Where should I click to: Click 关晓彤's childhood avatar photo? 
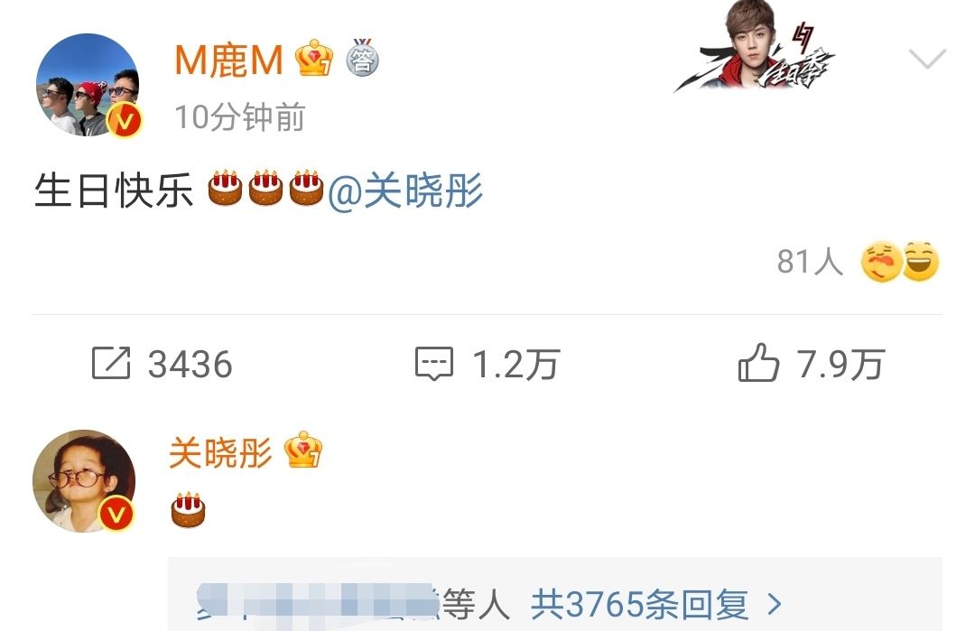coord(84,480)
